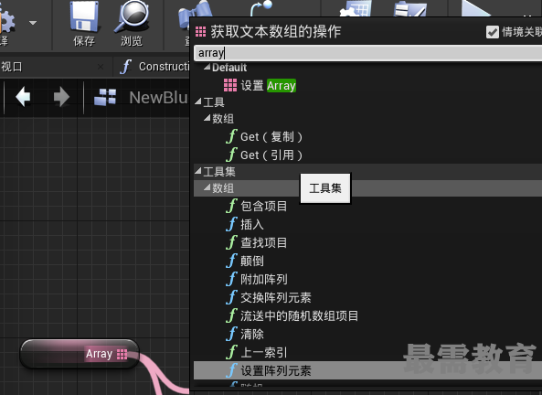Select the 附加阵列 function
This screenshot has width=542, height=395.
(x=257, y=279)
